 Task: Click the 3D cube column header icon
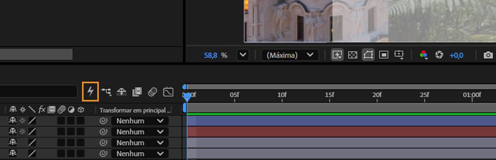81,110
